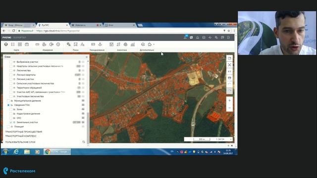Screen dimensions: 317x178
Task: Click the focus-frame map control icon
Action: [x=229, y=65]
